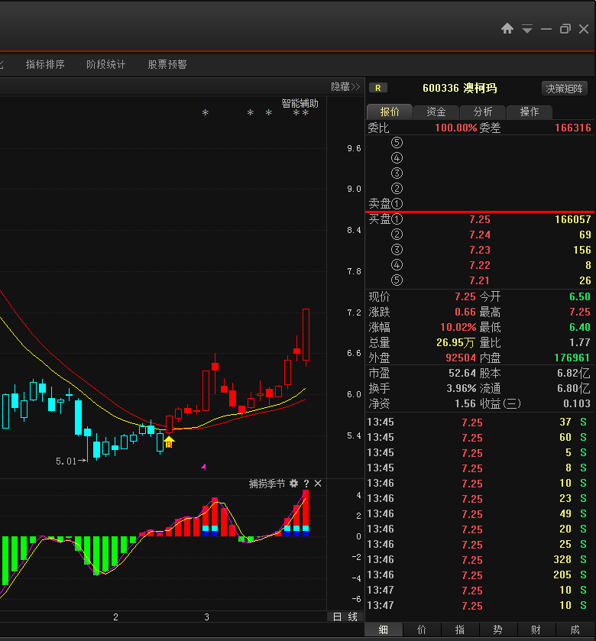This screenshot has width=596, height=641.
Task: Open the 股票预警 menu
Action: click(167, 64)
